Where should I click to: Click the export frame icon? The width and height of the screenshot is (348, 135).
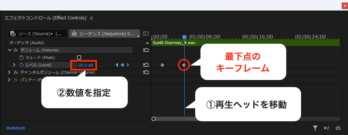pos(338,128)
